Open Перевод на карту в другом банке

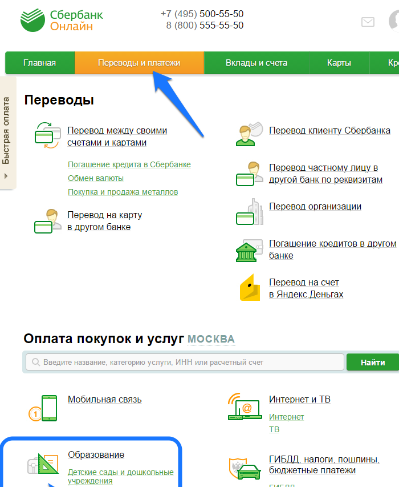[x=104, y=221]
